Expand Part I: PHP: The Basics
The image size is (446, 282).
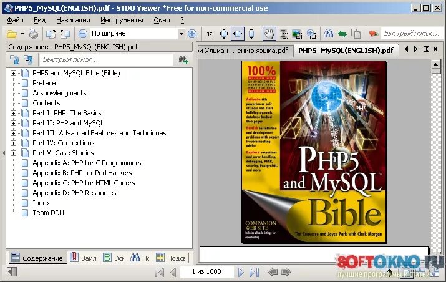13,113
